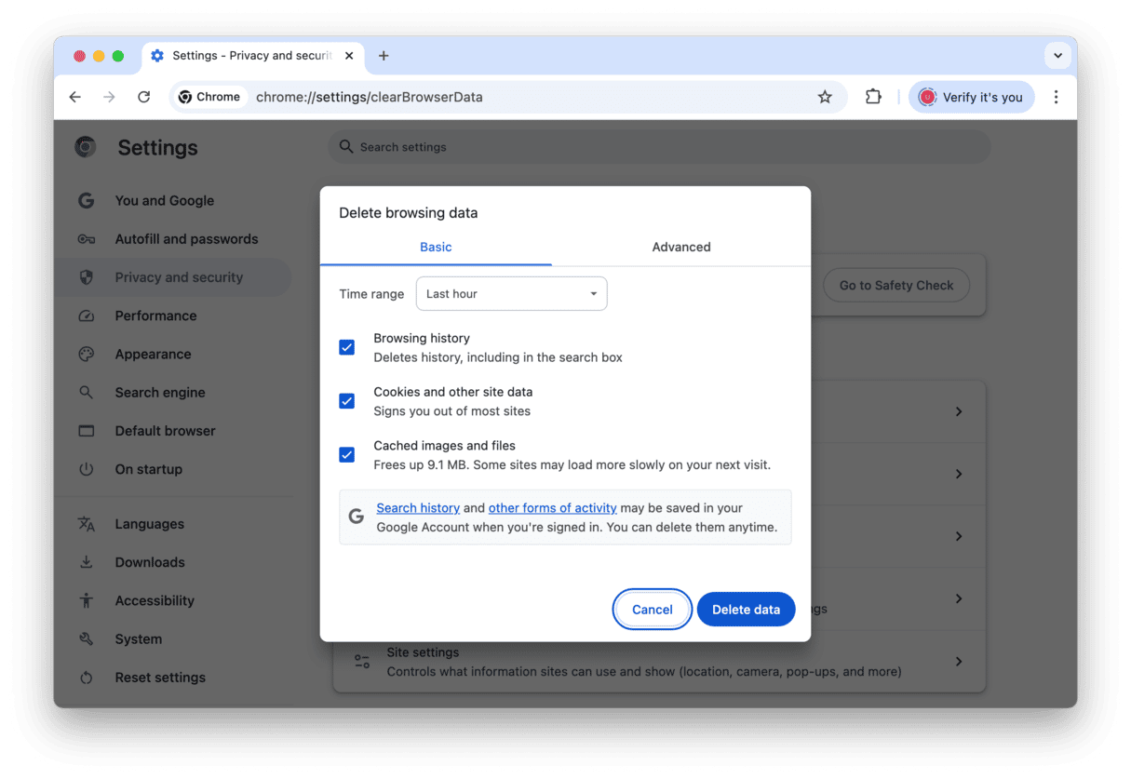Click the Settings browser tab
This screenshot has height=779, width=1131.
click(251, 56)
